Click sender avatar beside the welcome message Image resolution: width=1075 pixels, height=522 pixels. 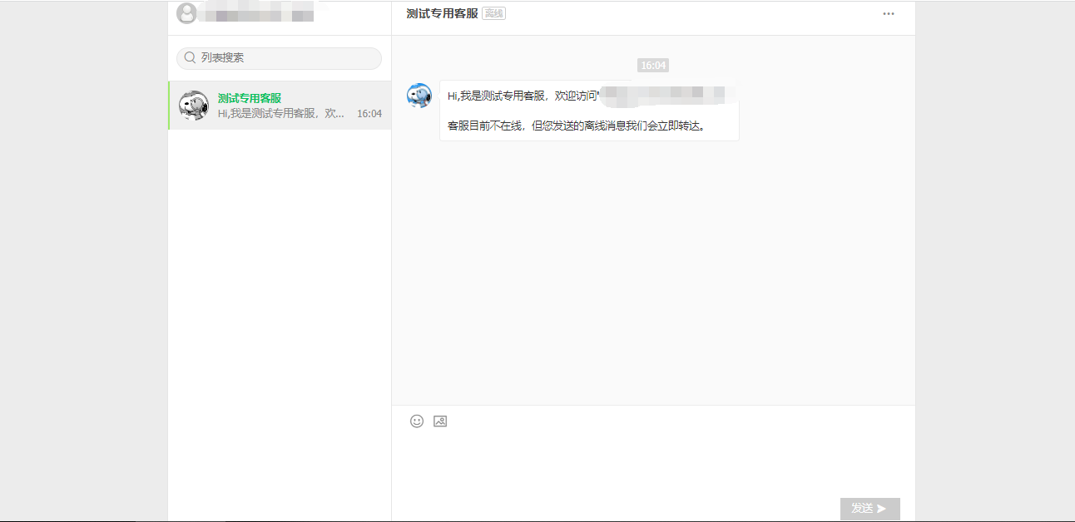(x=419, y=96)
